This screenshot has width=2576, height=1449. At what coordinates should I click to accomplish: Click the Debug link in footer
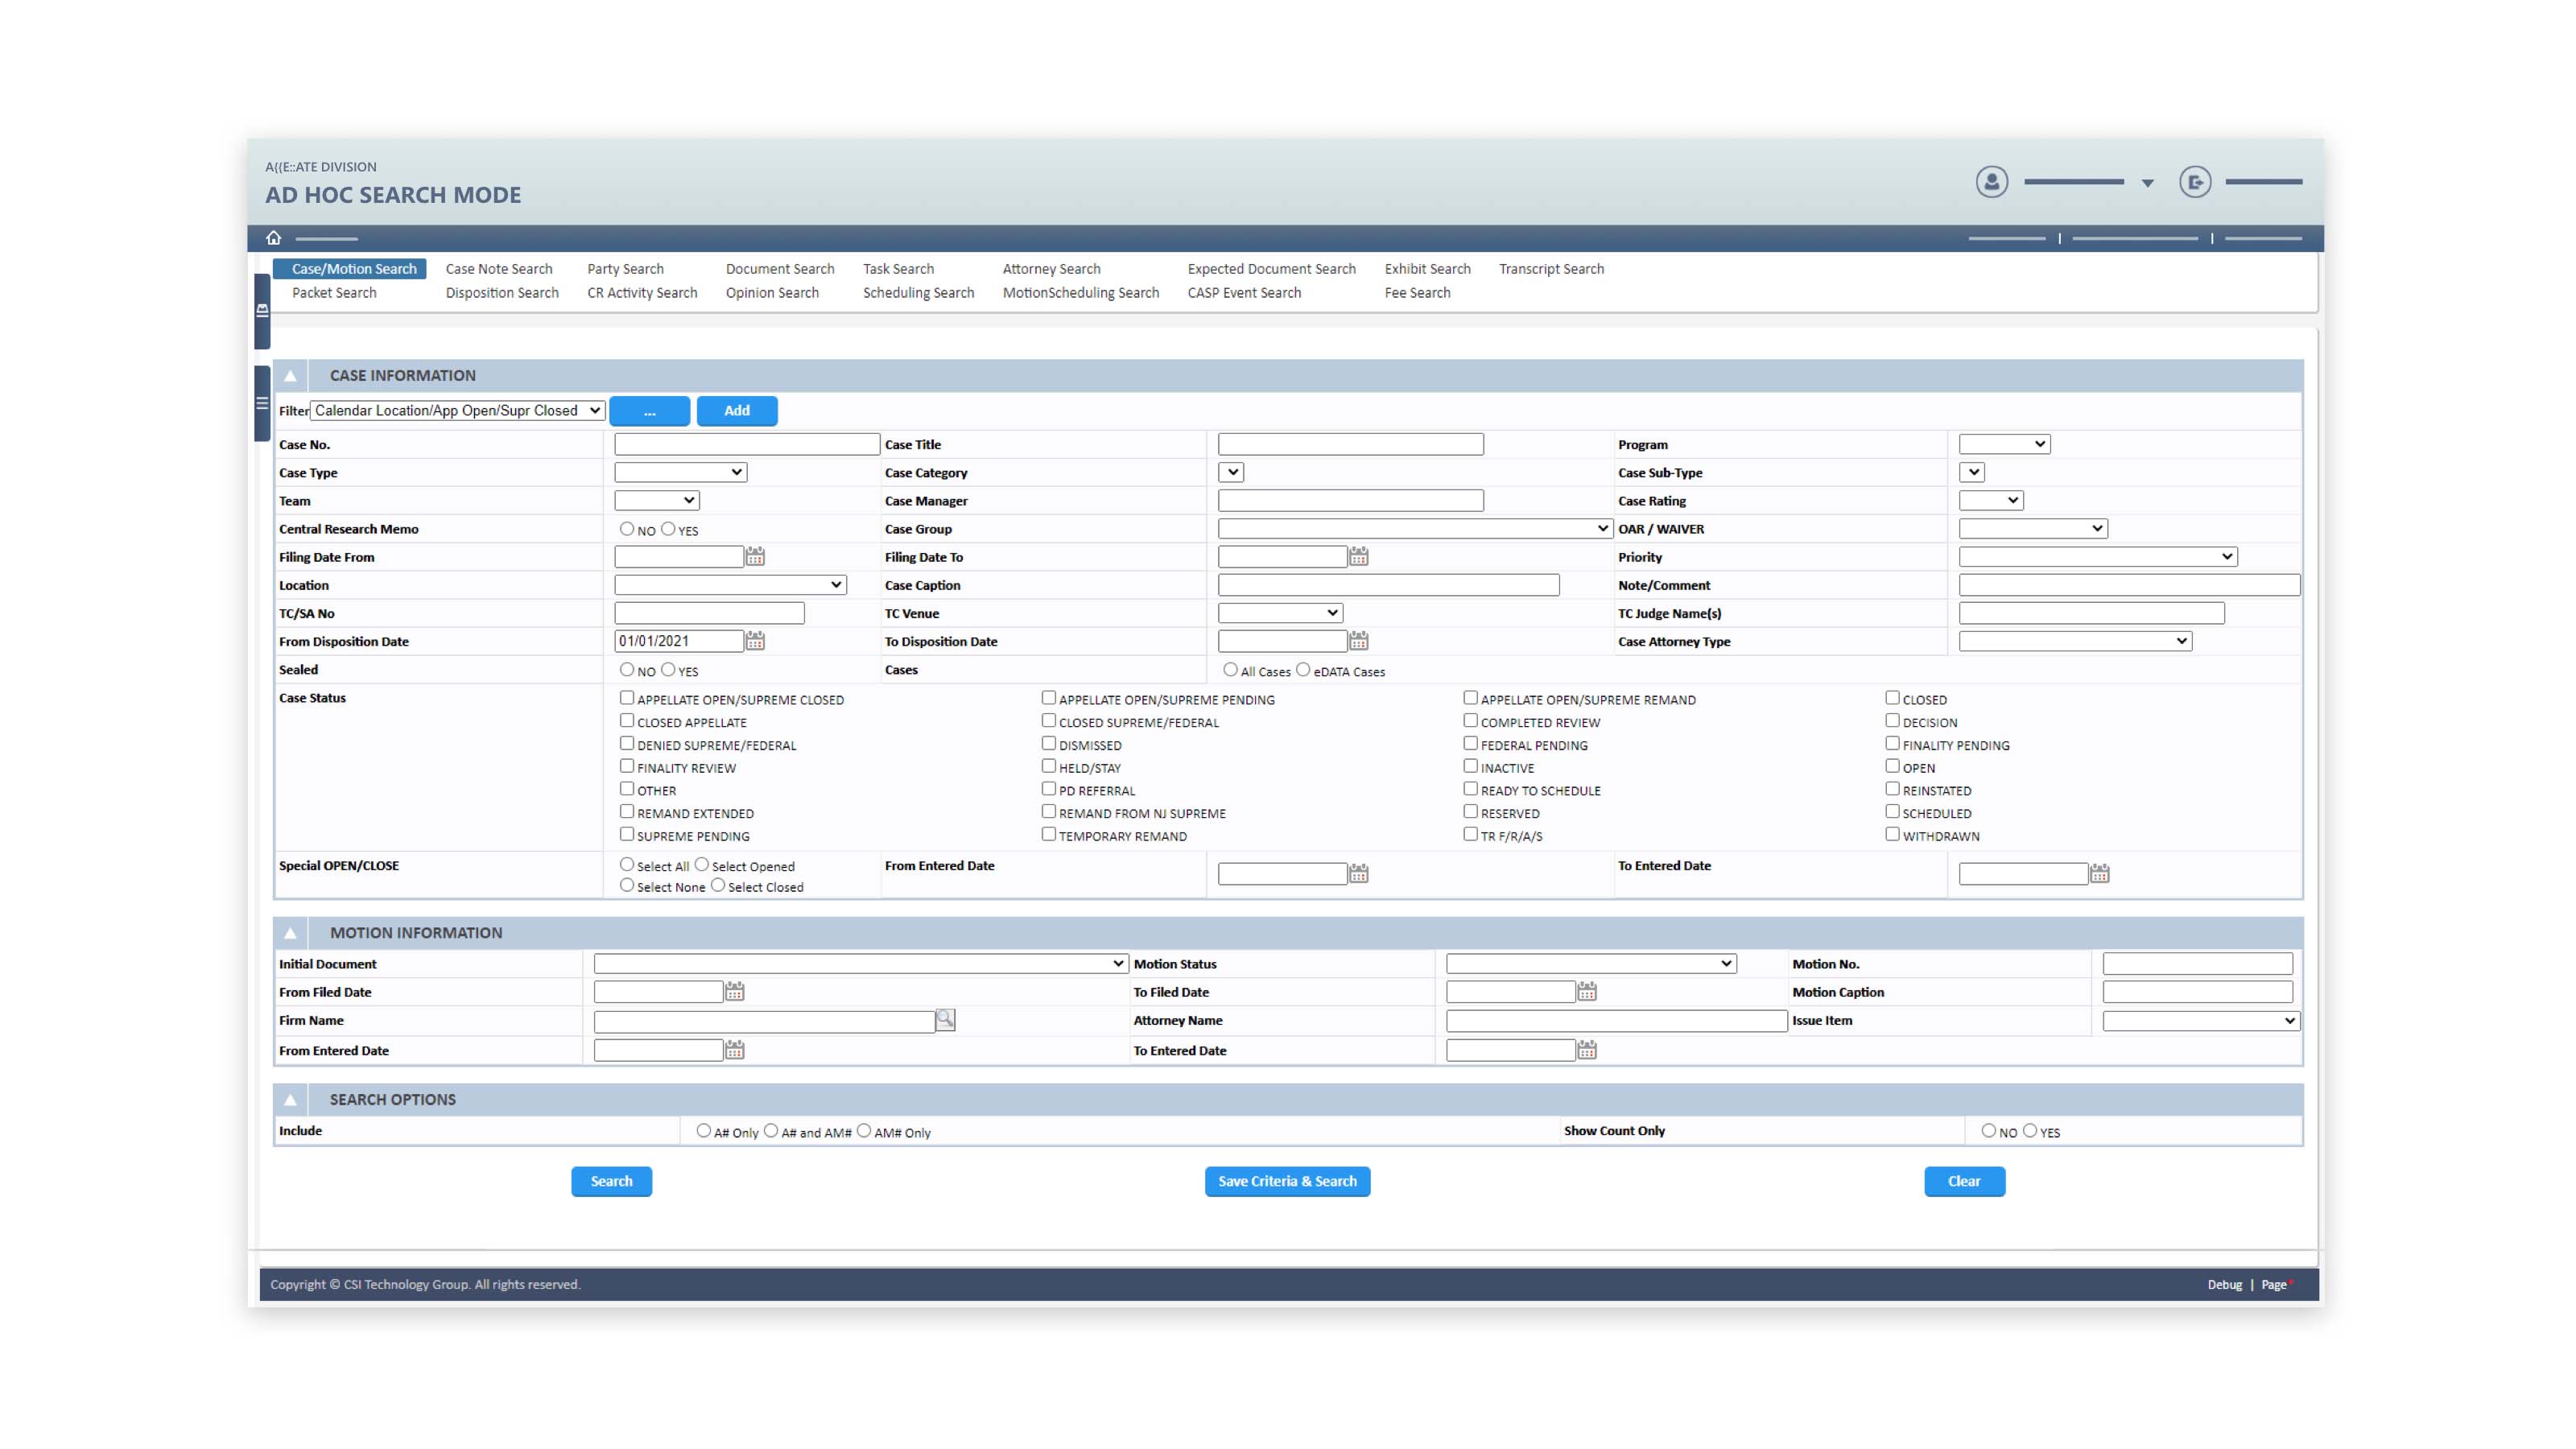click(2225, 1286)
